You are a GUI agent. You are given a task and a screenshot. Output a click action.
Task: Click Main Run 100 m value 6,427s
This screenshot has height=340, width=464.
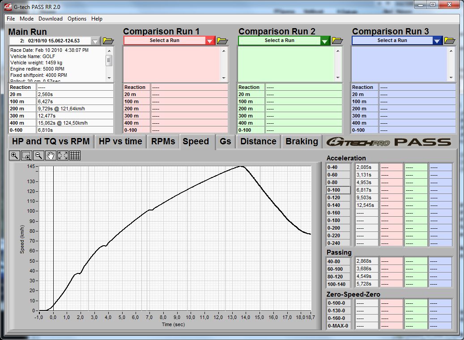click(75, 101)
